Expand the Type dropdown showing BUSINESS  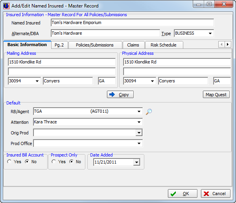pyautogui.click(x=210, y=34)
